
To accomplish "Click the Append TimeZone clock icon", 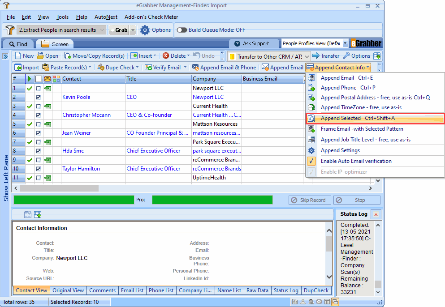I will click(311, 107).
